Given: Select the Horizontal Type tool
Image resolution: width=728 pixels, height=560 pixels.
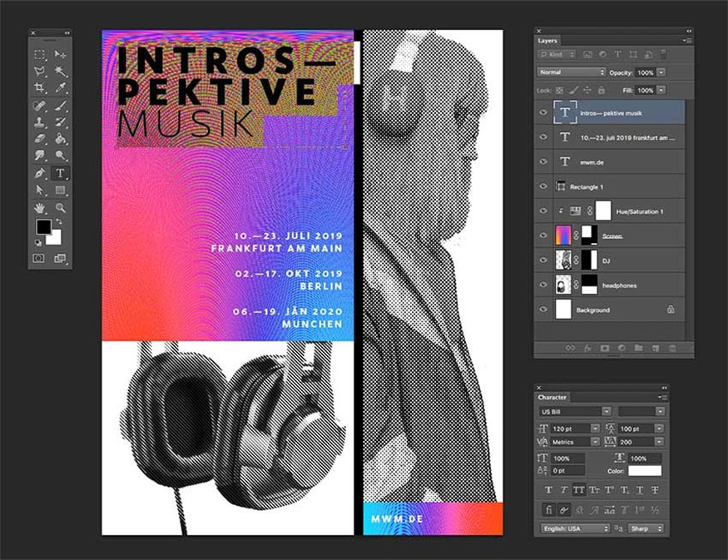Looking at the screenshot, I should (x=60, y=173).
